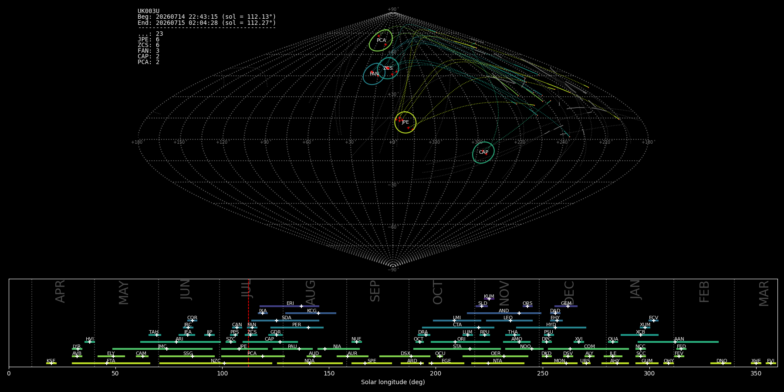Image resolution: width=784 pixels, height=392 pixels.
Task: Click the Solar longitude axis label
Action: [x=393, y=382]
